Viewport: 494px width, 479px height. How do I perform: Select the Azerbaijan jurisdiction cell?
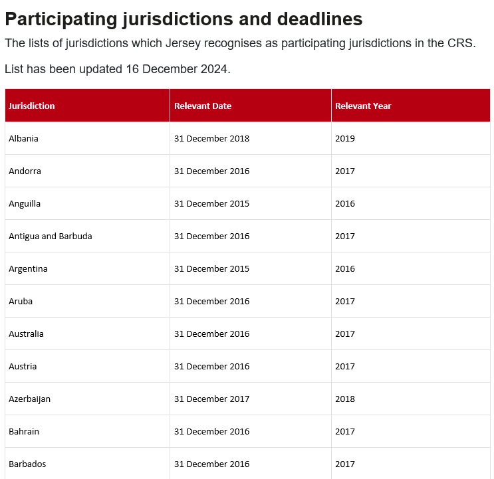tap(87, 399)
